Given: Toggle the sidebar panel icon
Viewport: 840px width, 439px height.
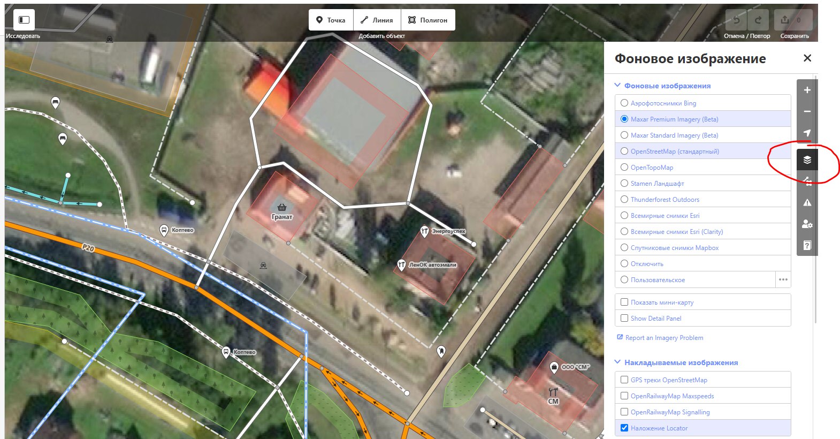Looking at the screenshot, I should [x=24, y=20].
